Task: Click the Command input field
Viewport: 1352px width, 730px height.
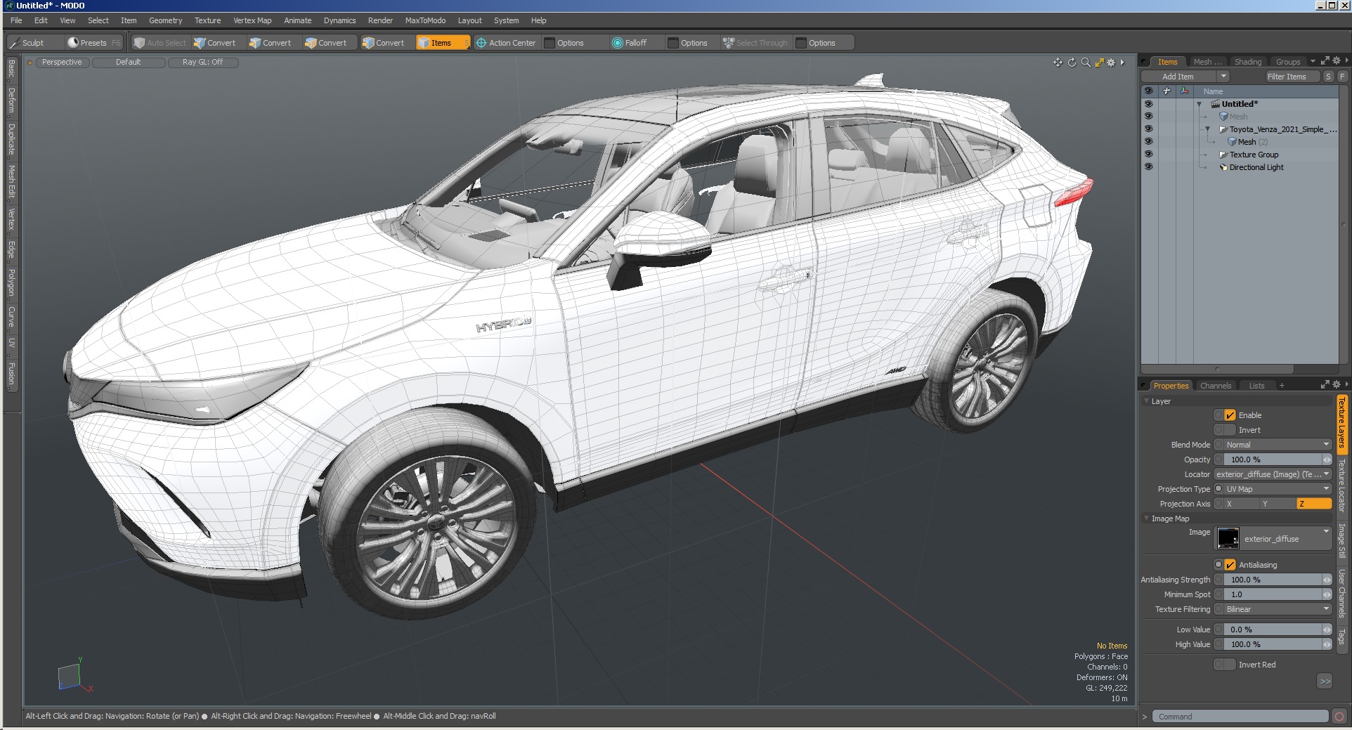Action: click(1240, 717)
